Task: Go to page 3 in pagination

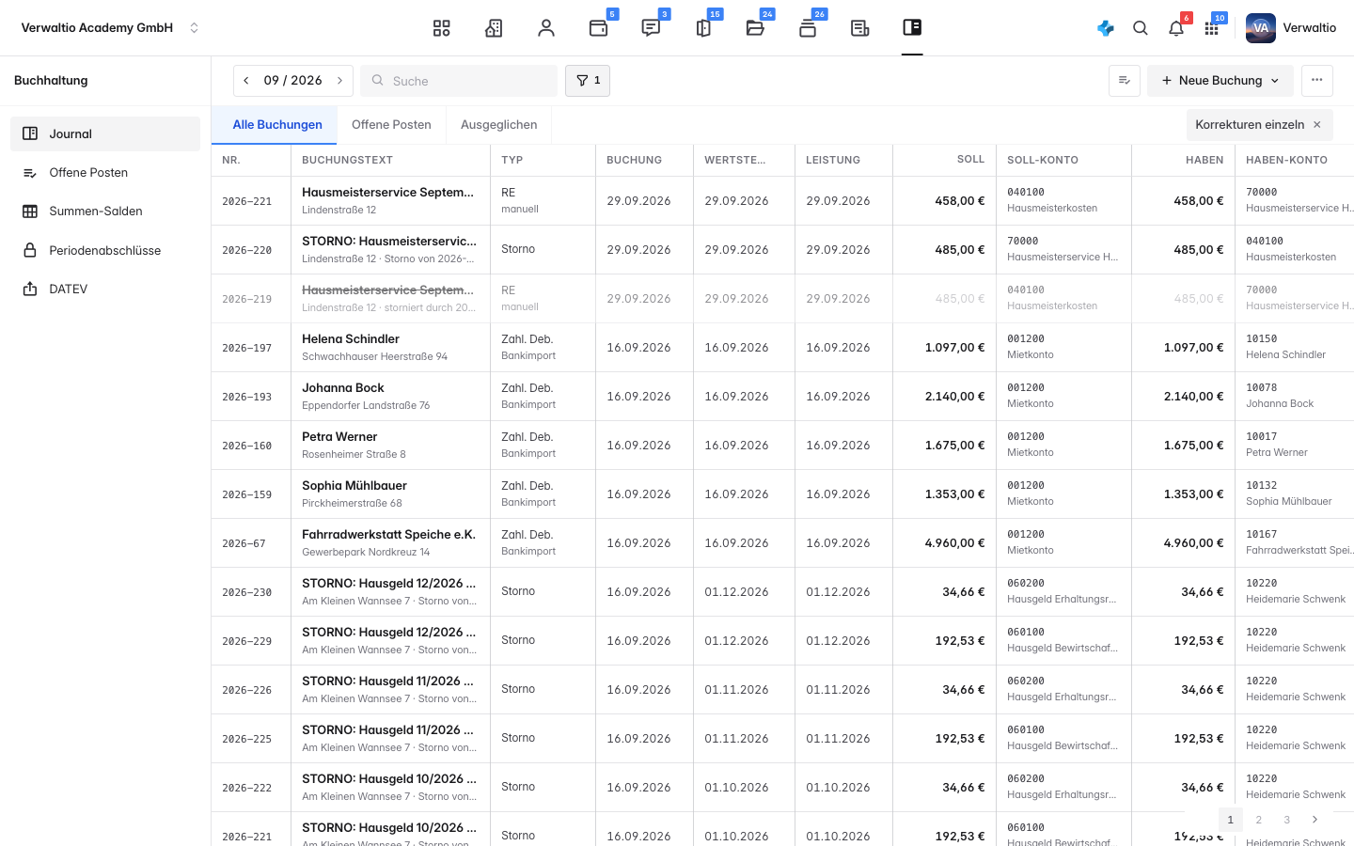Action: pos(1287,820)
